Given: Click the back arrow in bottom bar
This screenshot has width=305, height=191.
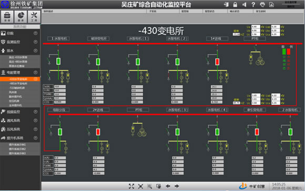Looking at the screenshot, I should point(168,186).
